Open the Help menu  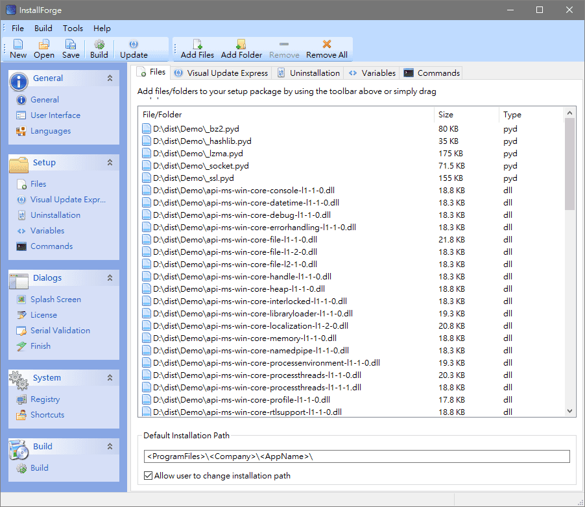pyautogui.click(x=102, y=29)
